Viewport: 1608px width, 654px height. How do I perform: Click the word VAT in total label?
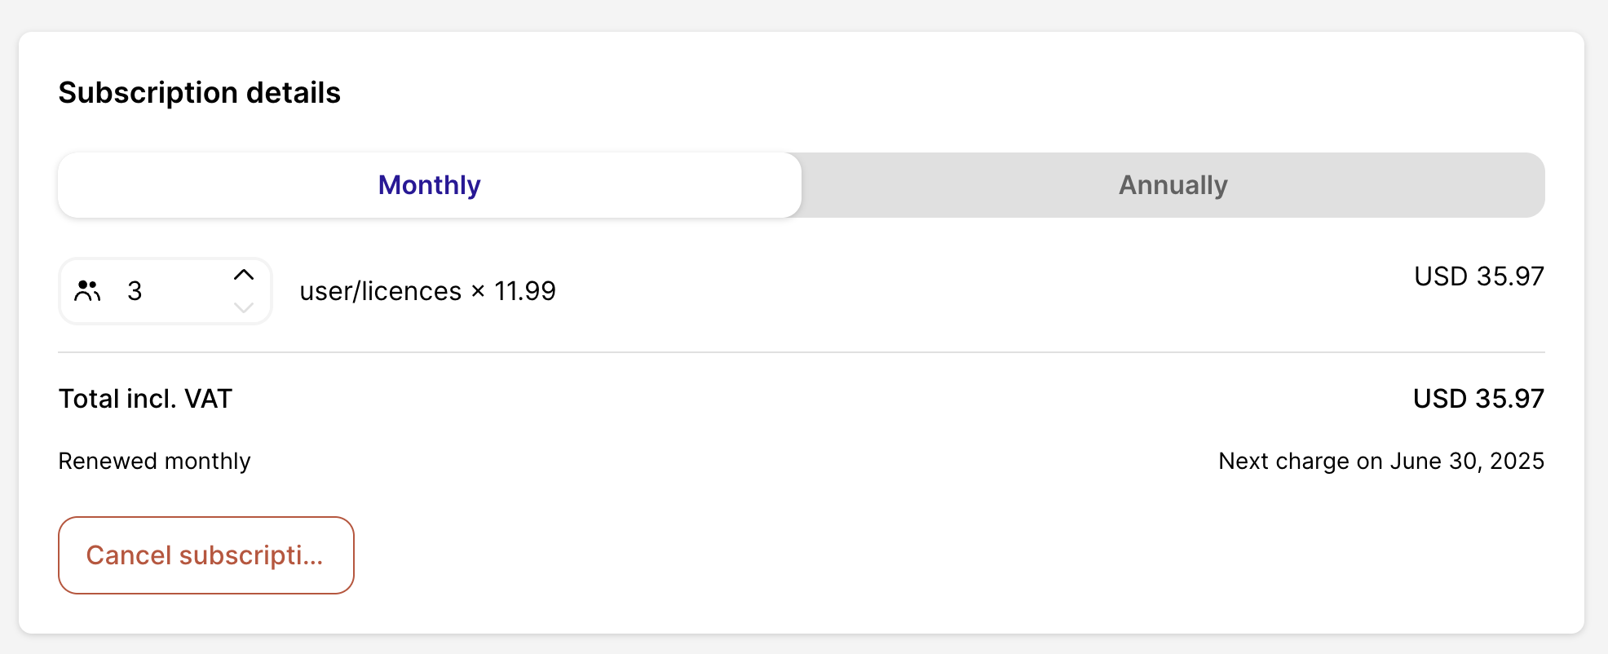click(208, 399)
